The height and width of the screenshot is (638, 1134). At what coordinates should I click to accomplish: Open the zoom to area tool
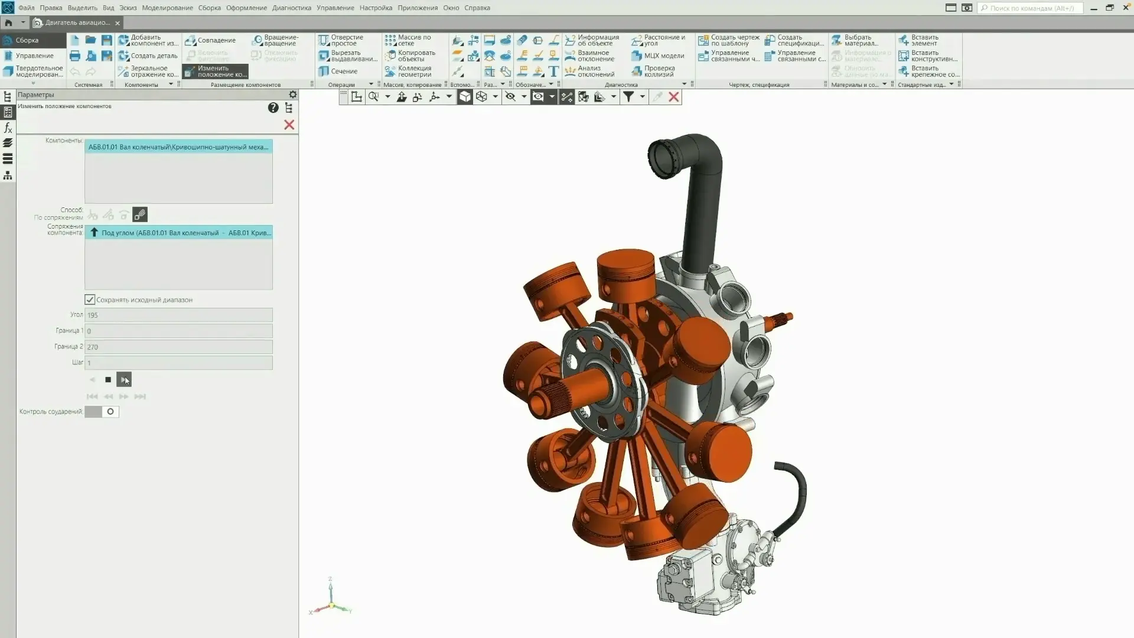373,97
